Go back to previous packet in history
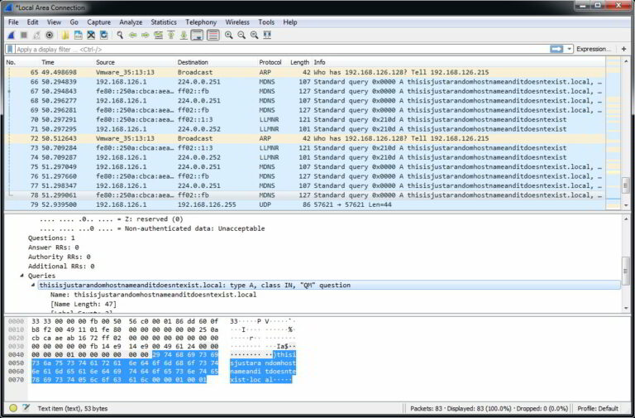 click(132, 36)
